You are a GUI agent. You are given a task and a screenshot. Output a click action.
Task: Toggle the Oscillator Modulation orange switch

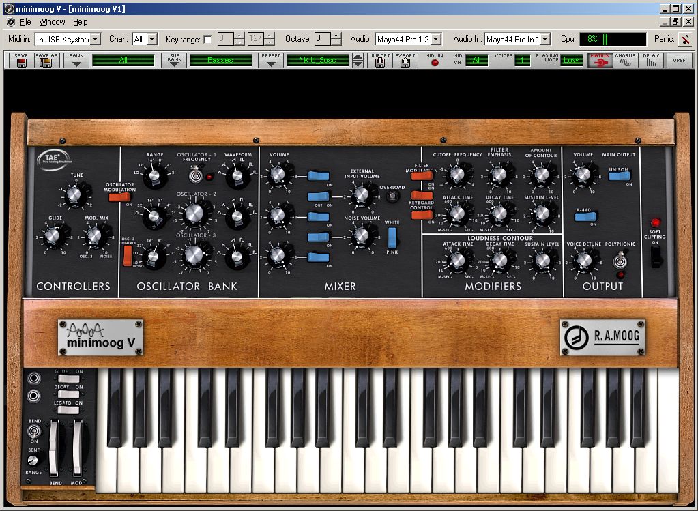click(119, 197)
